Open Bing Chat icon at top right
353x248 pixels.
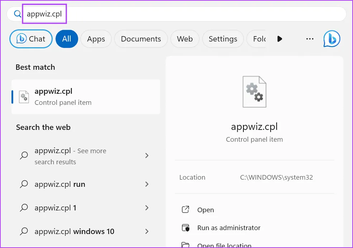coord(331,39)
